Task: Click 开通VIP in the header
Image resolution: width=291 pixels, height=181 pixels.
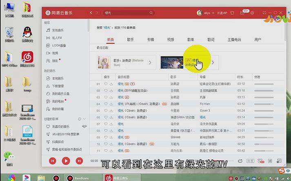Action: 222,13
